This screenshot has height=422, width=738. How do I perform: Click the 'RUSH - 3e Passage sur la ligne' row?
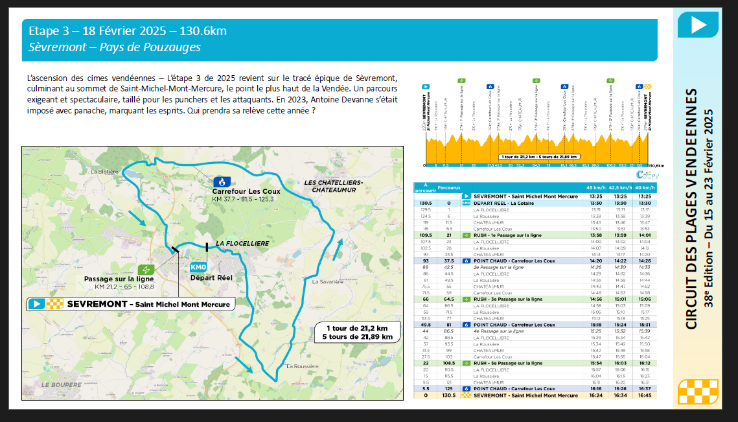pyautogui.click(x=535, y=299)
